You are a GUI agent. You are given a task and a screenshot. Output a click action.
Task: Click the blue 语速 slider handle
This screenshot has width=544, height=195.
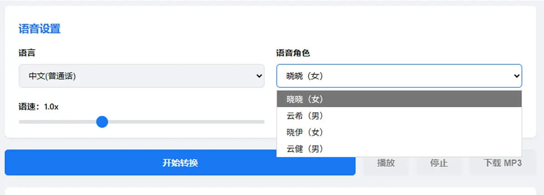102,122
